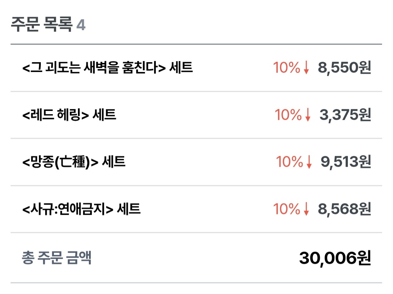393x294 pixels.
Task: Click the 8,568원 price
Action: click(x=344, y=209)
